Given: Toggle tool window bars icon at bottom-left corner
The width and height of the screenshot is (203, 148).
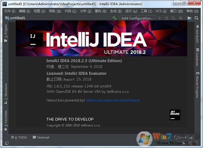Looking at the screenshot, I should coord(7,143).
